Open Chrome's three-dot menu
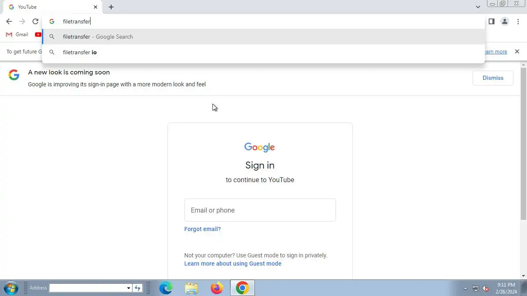The width and height of the screenshot is (527, 296). 518,21
